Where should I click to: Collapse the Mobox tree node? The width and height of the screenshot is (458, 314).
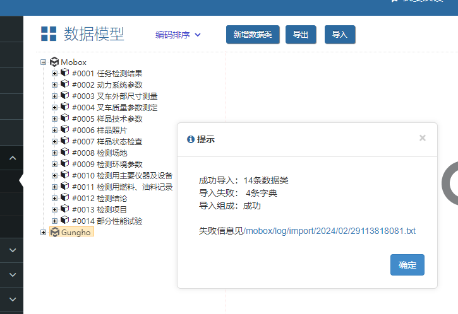coord(44,62)
